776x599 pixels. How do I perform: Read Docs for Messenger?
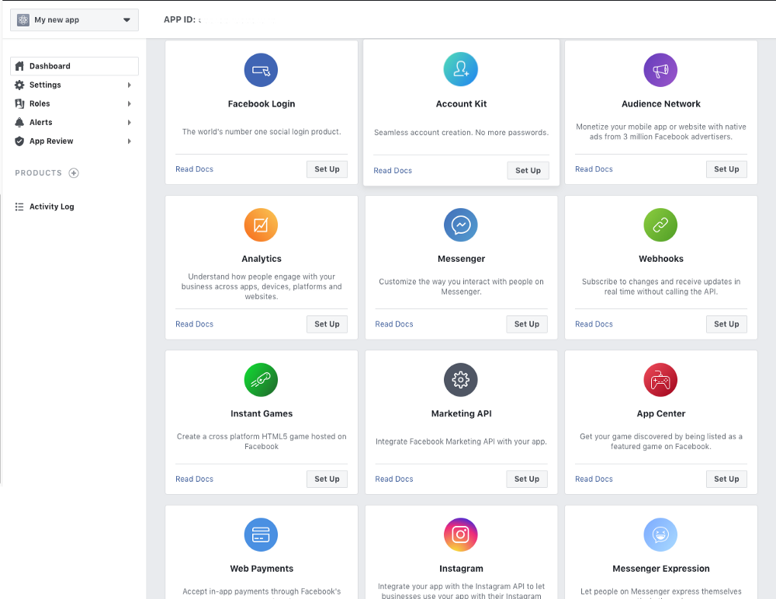394,324
